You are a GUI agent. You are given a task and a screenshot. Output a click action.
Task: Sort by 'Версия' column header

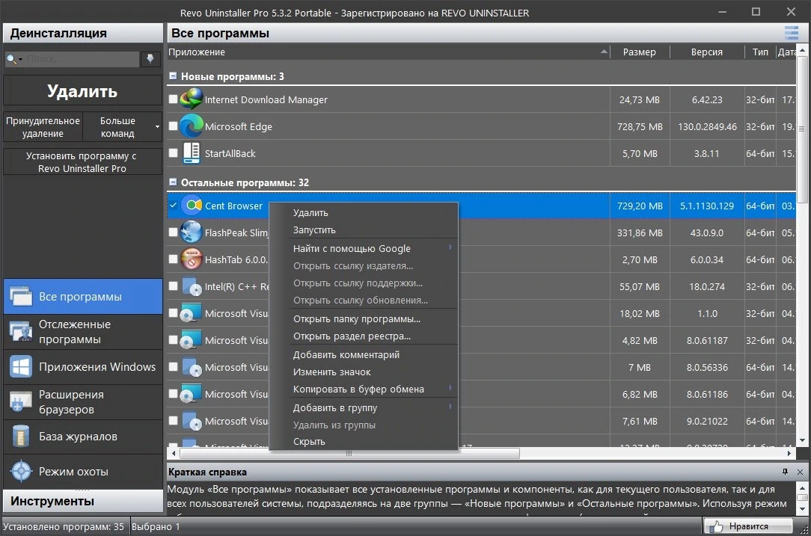707,52
